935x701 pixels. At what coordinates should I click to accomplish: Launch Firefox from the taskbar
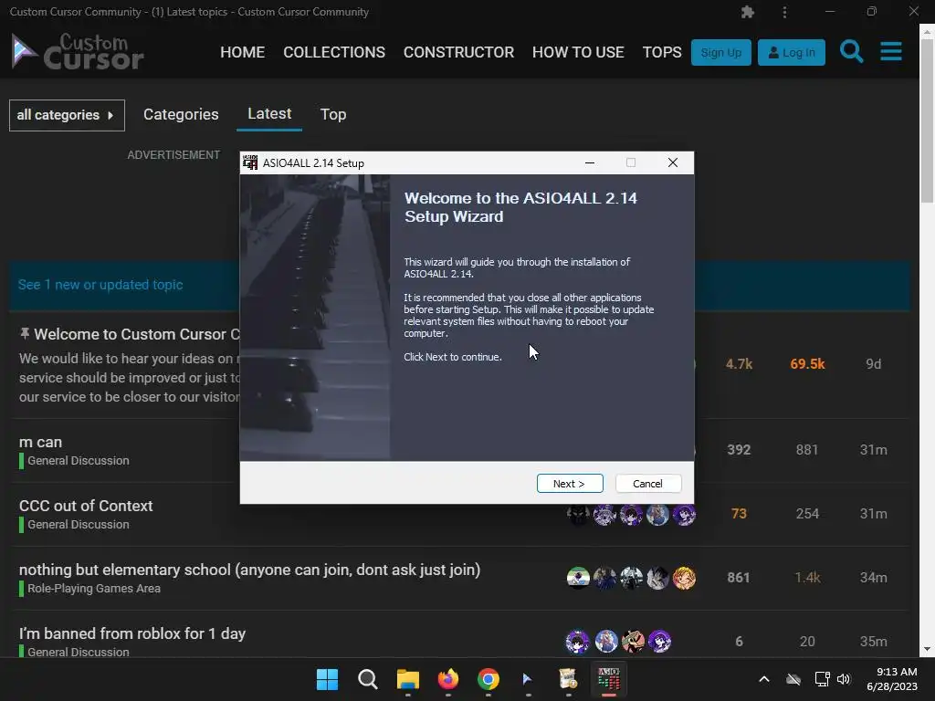[447, 679]
